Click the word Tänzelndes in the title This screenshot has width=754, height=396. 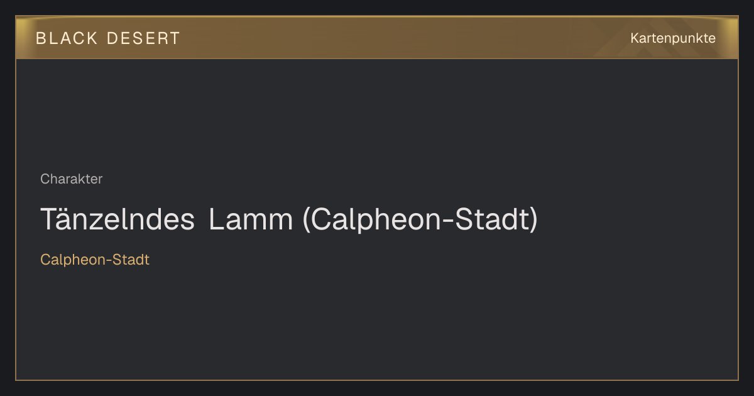pyautogui.click(x=117, y=220)
